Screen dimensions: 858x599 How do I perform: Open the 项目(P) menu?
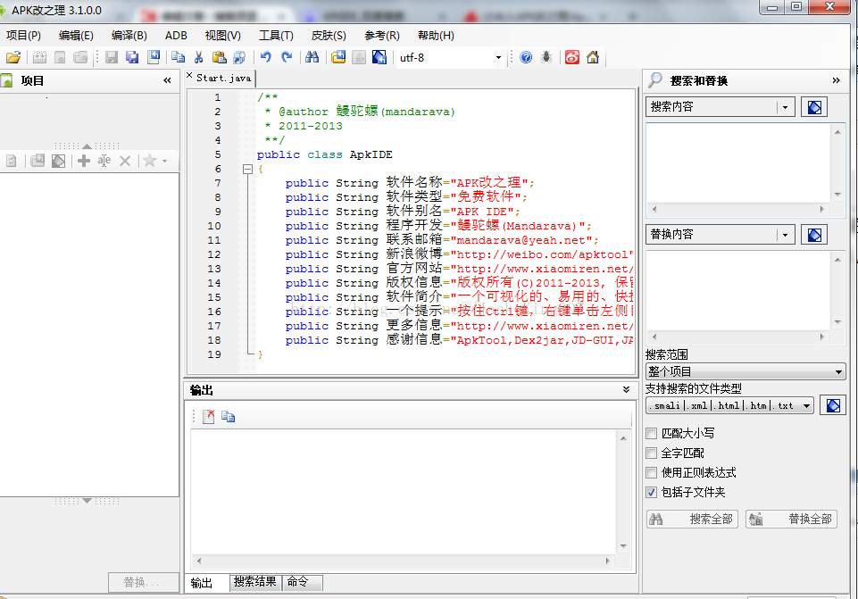pyautogui.click(x=23, y=36)
